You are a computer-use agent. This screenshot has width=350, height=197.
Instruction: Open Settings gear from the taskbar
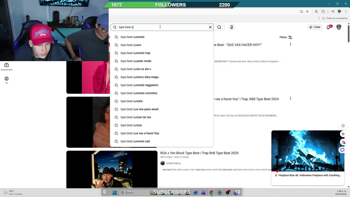click(x=220, y=193)
